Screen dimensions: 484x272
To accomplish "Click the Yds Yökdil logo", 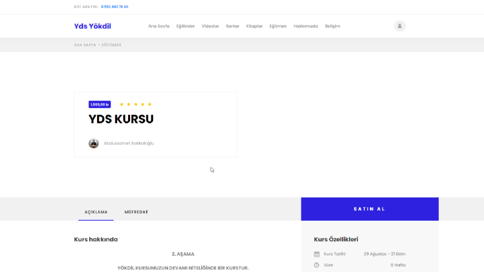I will click(93, 26).
